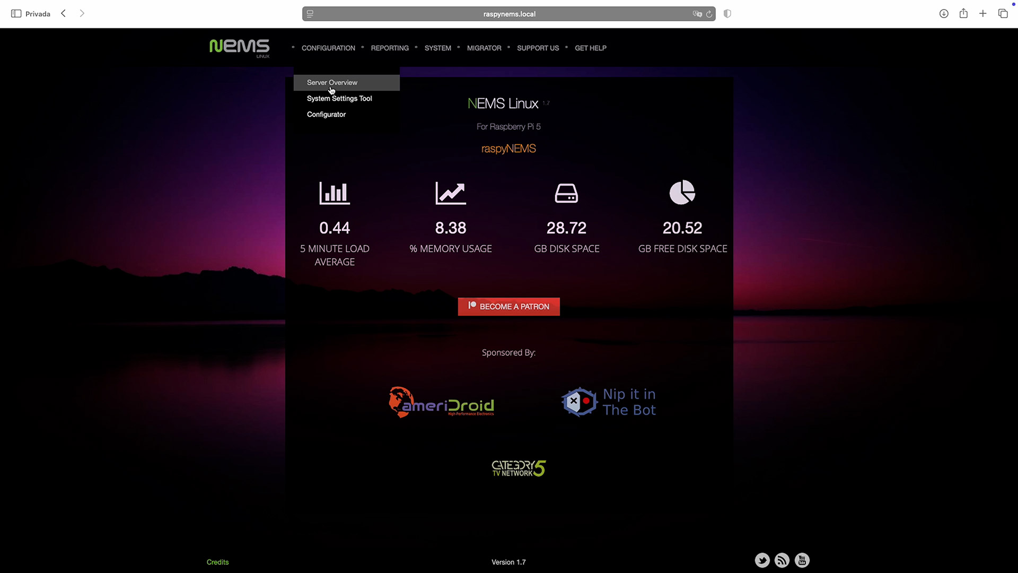Open a new tab with the plus icon
1018x573 pixels.
click(x=983, y=14)
